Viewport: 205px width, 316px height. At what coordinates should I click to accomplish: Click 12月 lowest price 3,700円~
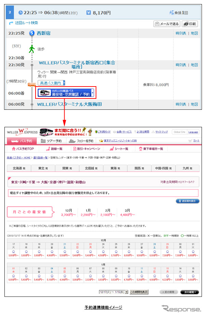point(68,215)
